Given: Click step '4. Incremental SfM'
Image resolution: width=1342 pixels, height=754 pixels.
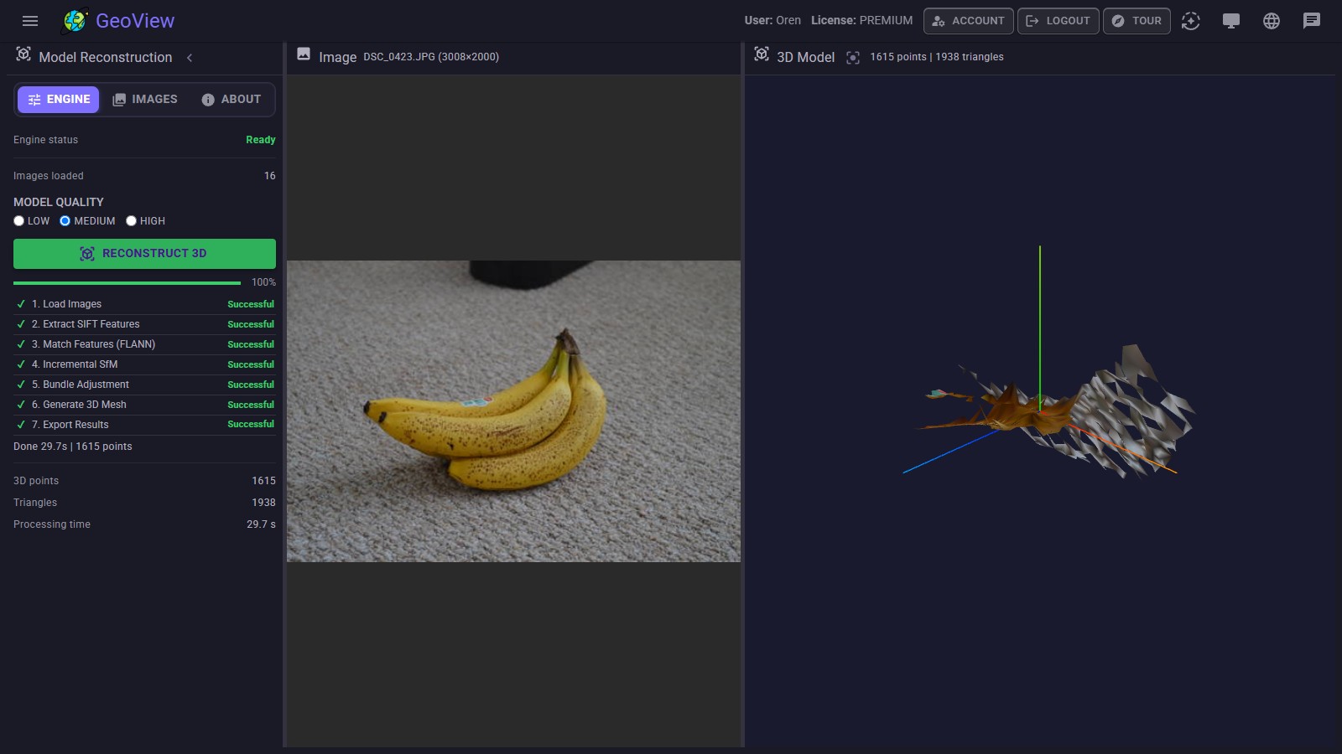Looking at the screenshot, I should [144, 364].
